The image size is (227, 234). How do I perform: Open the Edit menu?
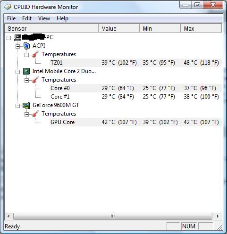(27, 18)
